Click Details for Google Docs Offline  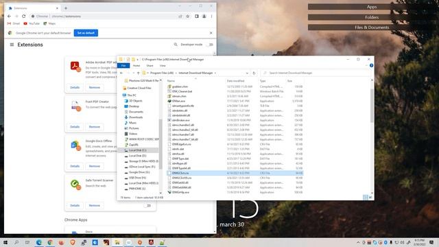click(75, 166)
